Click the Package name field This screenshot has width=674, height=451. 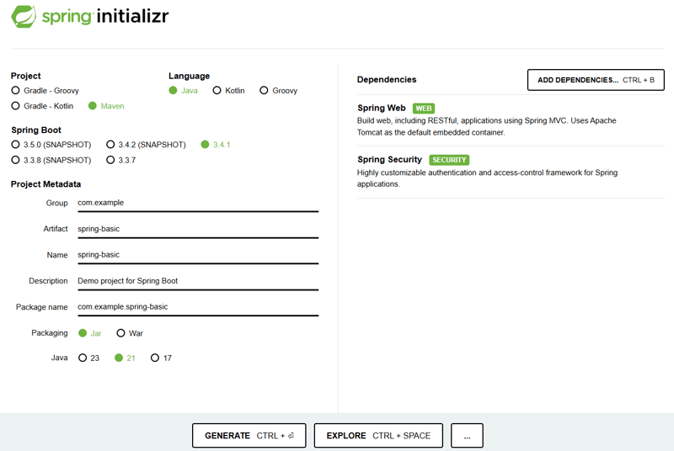click(x=197, y=307)
